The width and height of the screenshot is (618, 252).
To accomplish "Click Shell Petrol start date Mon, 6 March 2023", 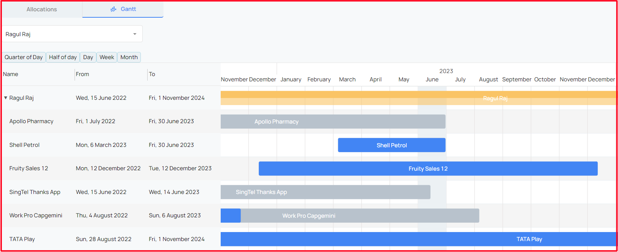I will click(101, 145).
